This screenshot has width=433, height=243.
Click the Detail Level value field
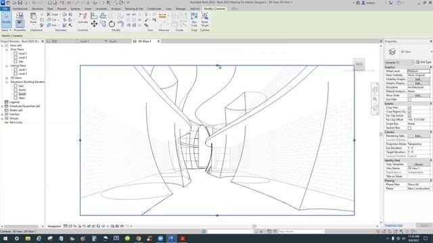point(419,71)
